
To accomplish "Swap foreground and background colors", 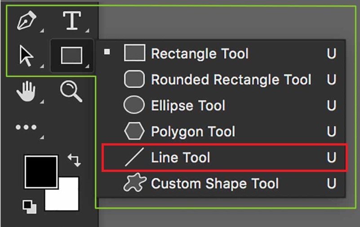I will pos(74,160).
